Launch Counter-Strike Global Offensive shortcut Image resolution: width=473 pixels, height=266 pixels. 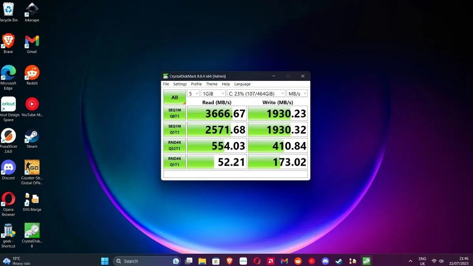tap(32, 168)
